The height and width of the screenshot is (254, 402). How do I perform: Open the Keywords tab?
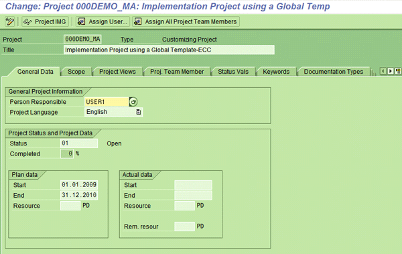[x=276, y=72]
